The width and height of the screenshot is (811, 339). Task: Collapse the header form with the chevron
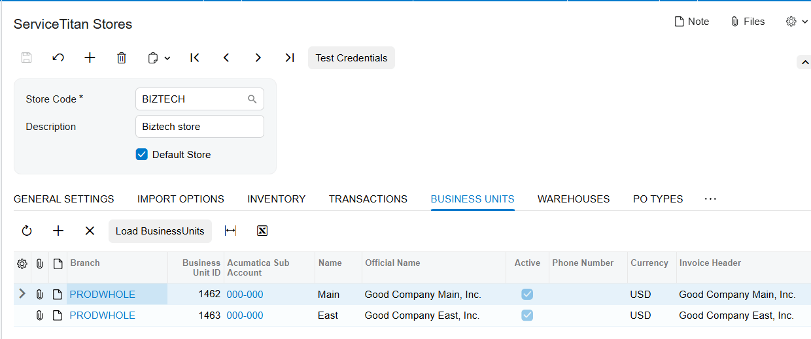tap(803, 62)
